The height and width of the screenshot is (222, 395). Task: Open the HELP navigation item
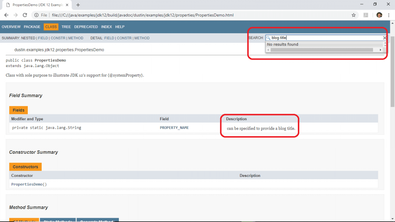click(x=120, y=27)
